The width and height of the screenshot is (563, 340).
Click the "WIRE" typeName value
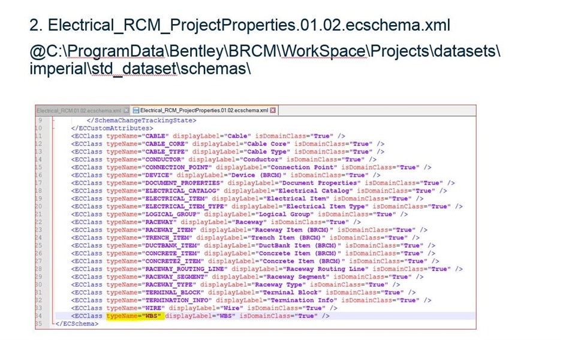153,308
